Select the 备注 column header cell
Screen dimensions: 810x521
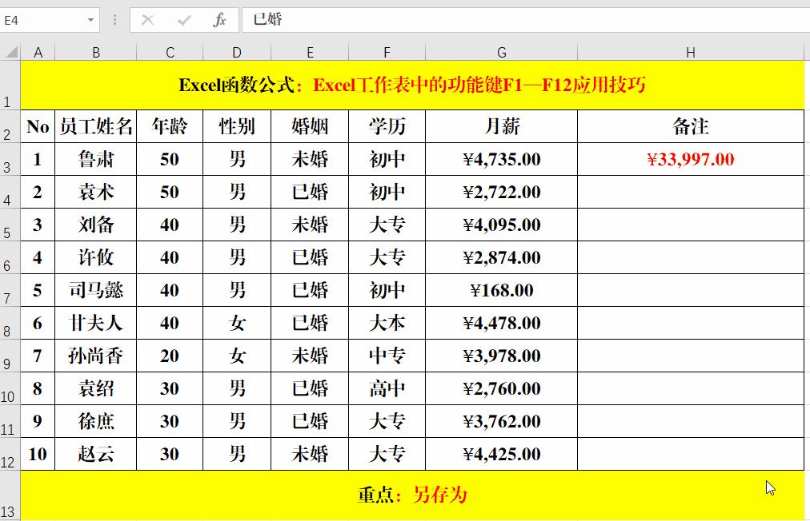pyautogui.click(x=690, y=126)
